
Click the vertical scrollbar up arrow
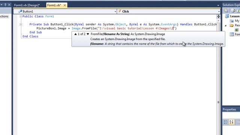218,21
